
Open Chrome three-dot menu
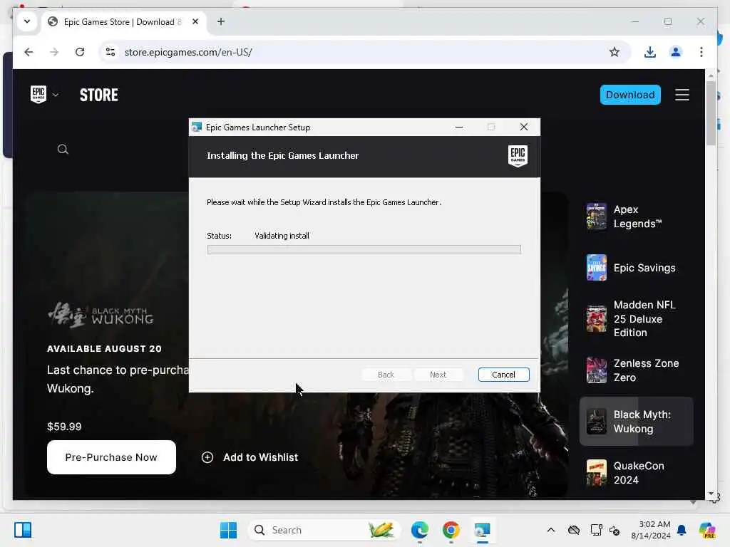tap(701, 52)
